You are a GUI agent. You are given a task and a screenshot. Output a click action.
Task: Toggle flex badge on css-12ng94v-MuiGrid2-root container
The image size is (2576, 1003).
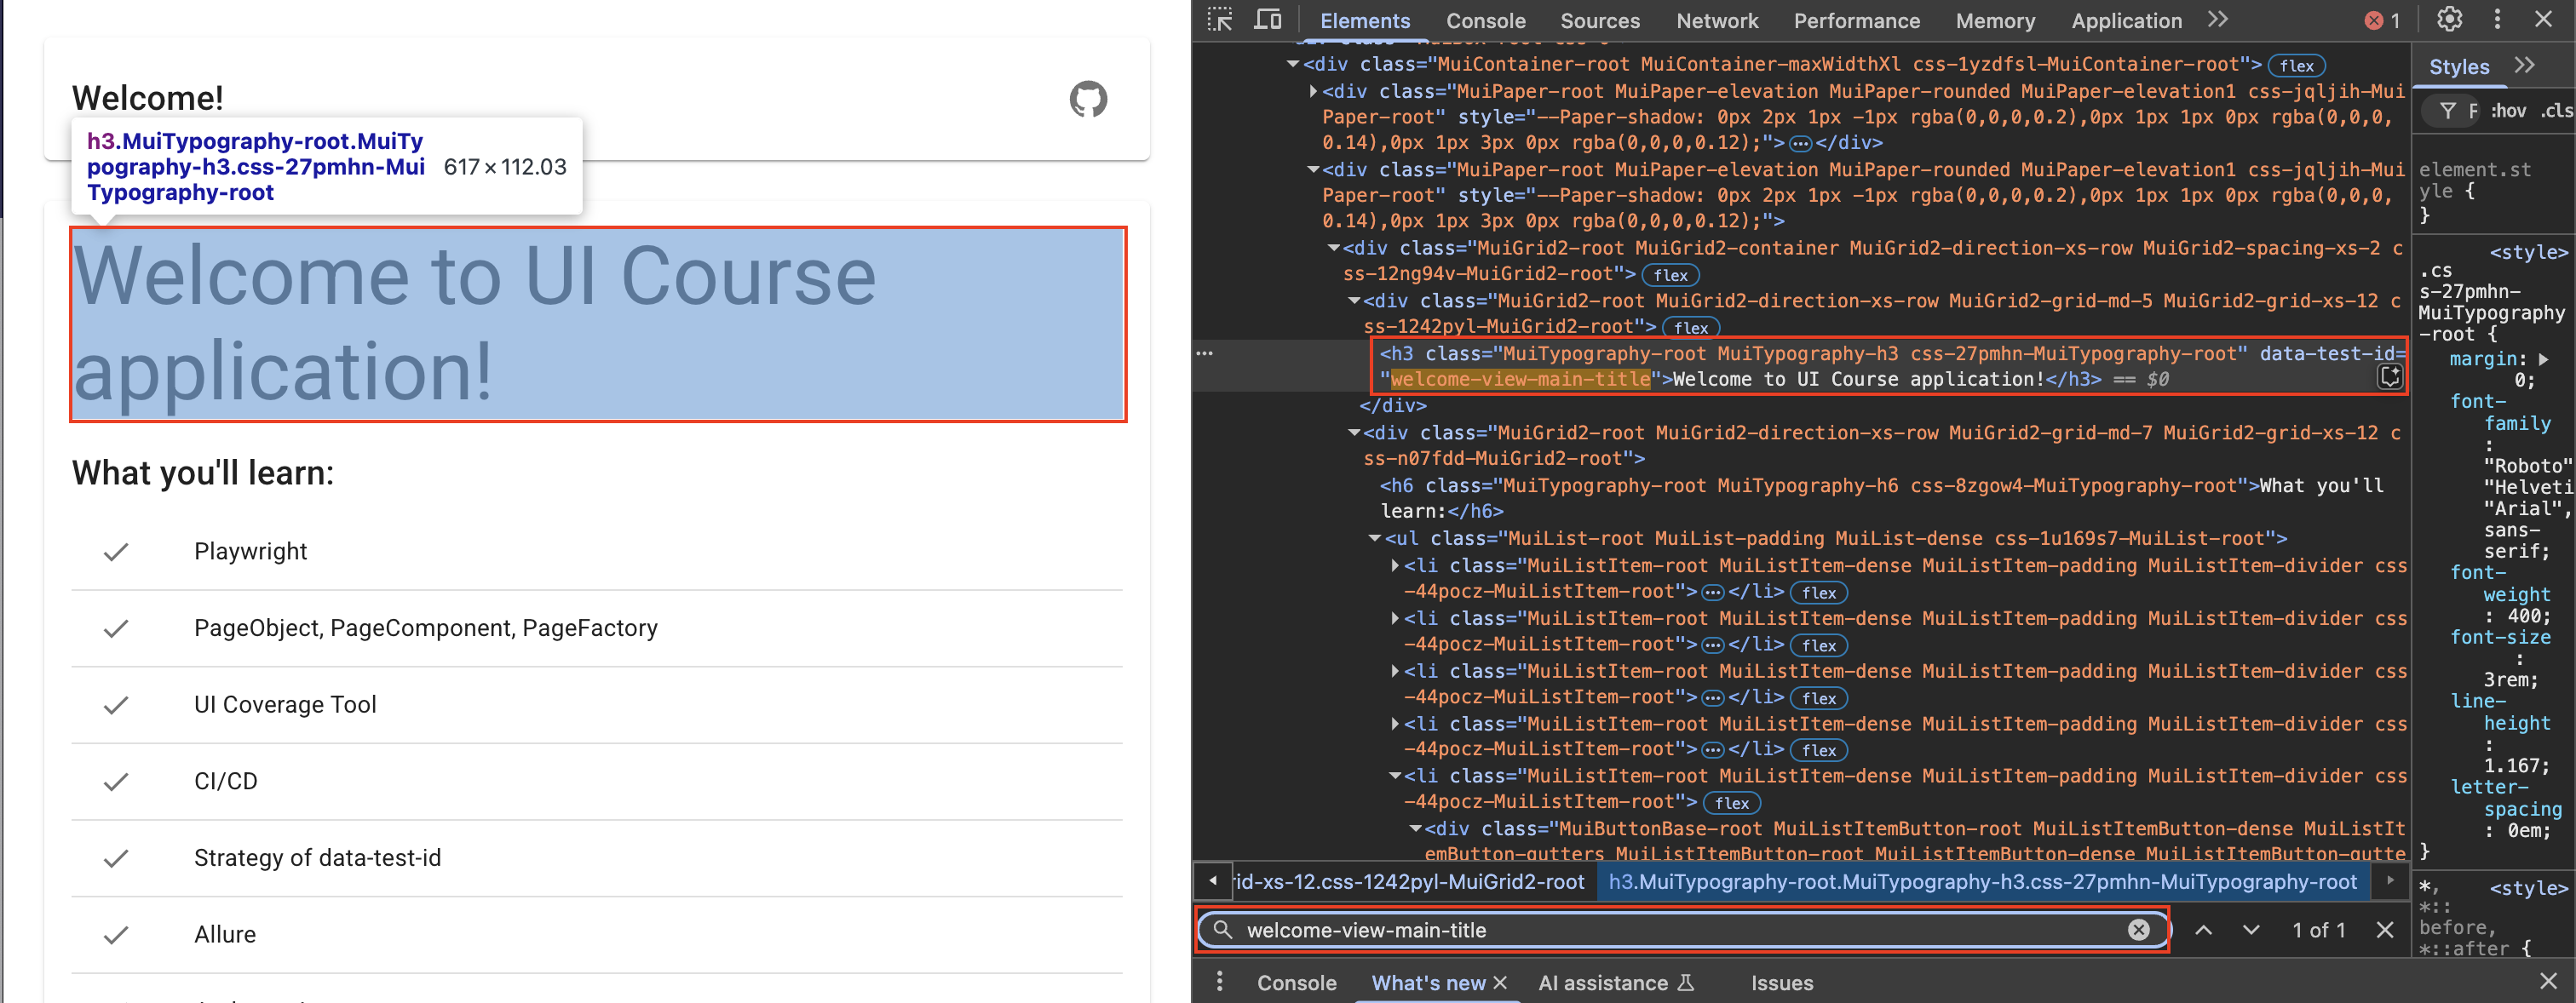tap(1670, 275)
